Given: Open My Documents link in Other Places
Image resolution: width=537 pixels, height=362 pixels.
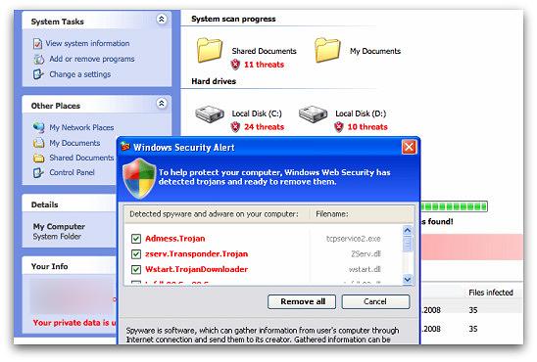Looking at the screenshot, I should point(74,143).
